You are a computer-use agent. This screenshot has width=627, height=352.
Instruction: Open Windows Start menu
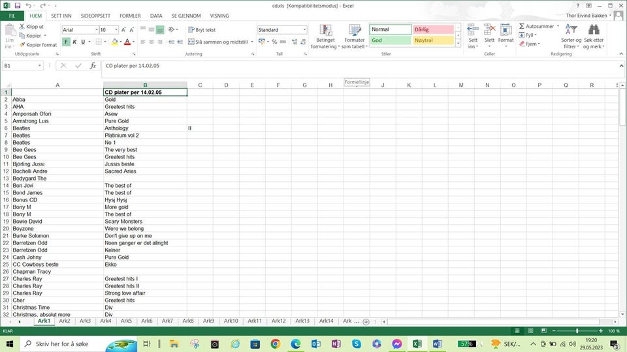(10, 344)
